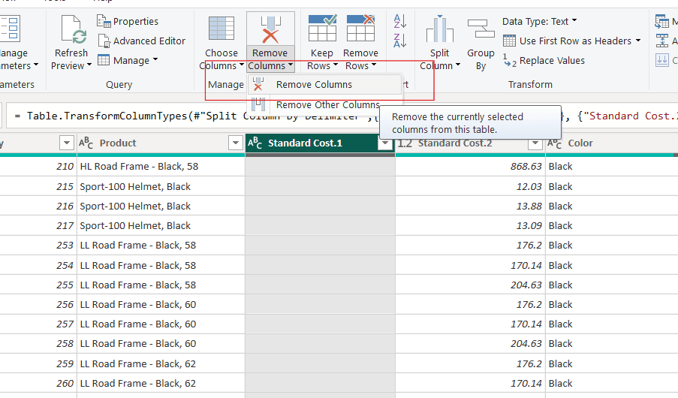
Task: Click the cell with value 13.88
Action: [470, 206]
